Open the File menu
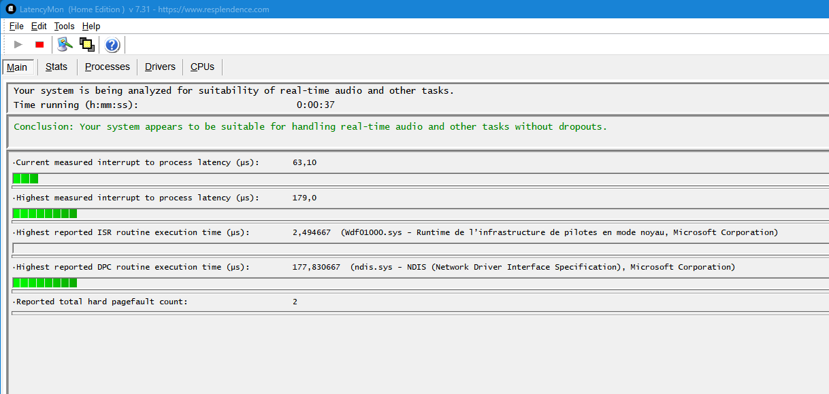The height and width of the screenshot is (394, 829). 16,26
